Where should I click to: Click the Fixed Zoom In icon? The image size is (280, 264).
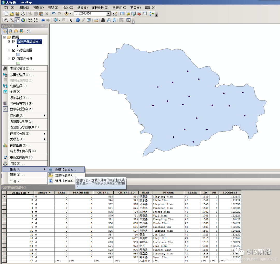pos(30,20)
